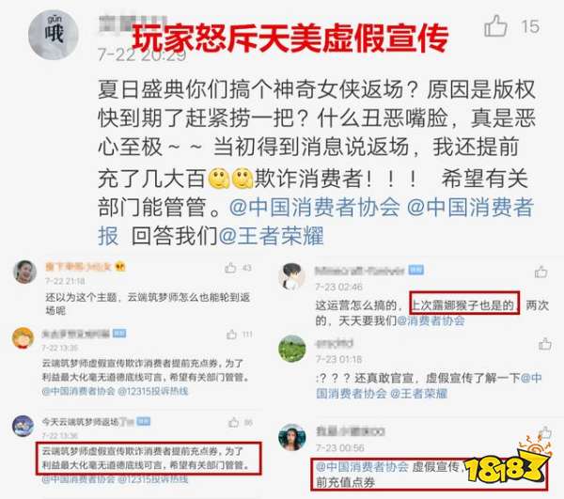564x499 pixels.
Task: Click the @消费者协会 mention in the 7-23 02:46 comment
Action: point(431,320)
